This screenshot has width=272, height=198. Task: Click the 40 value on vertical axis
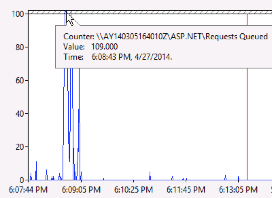point(20,114)
